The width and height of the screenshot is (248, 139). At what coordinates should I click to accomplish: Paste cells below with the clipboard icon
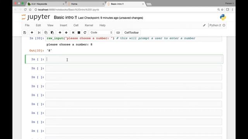[52, 32]
